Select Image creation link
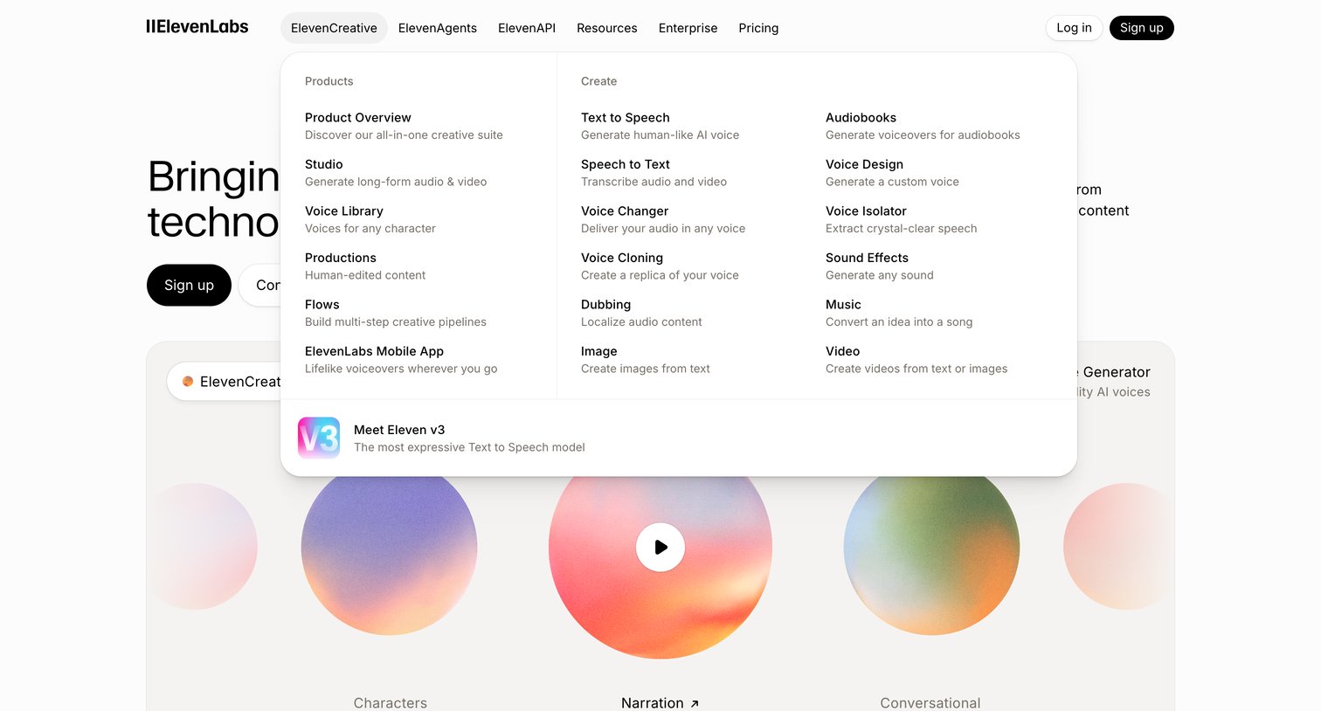Image resolution: width=1321 pixels, height=711 pixels. coord(646,360)
